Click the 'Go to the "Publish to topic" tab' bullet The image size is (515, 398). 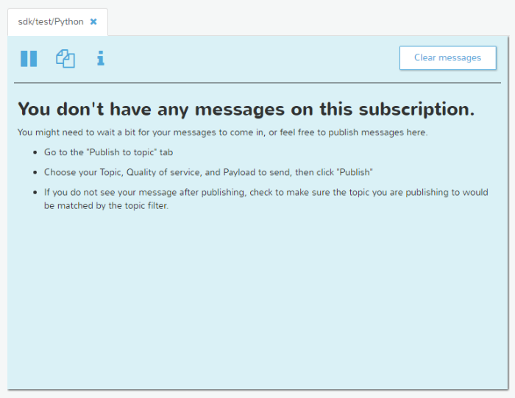coord(108,152)
